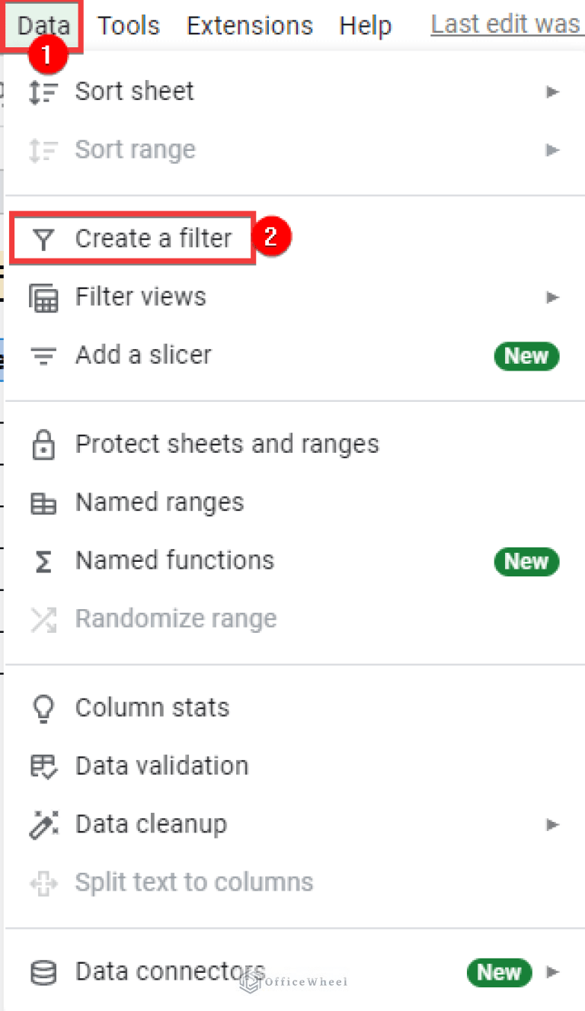This screenshot has width=585, height=1011.
Task: Open the Help menu
Action: pyautogui.click(x=365, y=25)
